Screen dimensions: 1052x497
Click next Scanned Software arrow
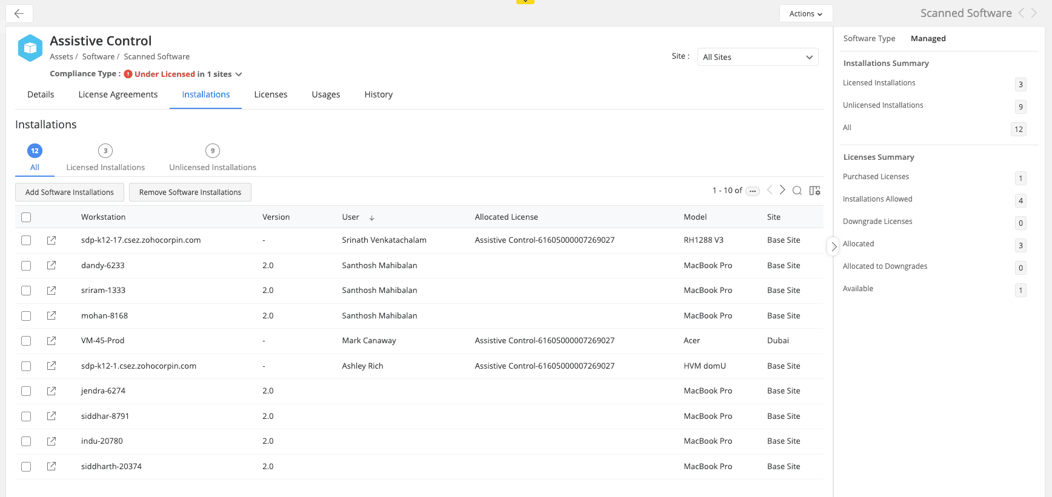click(1034, 13)
